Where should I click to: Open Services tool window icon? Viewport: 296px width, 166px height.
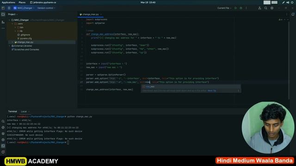coord(3,140)
